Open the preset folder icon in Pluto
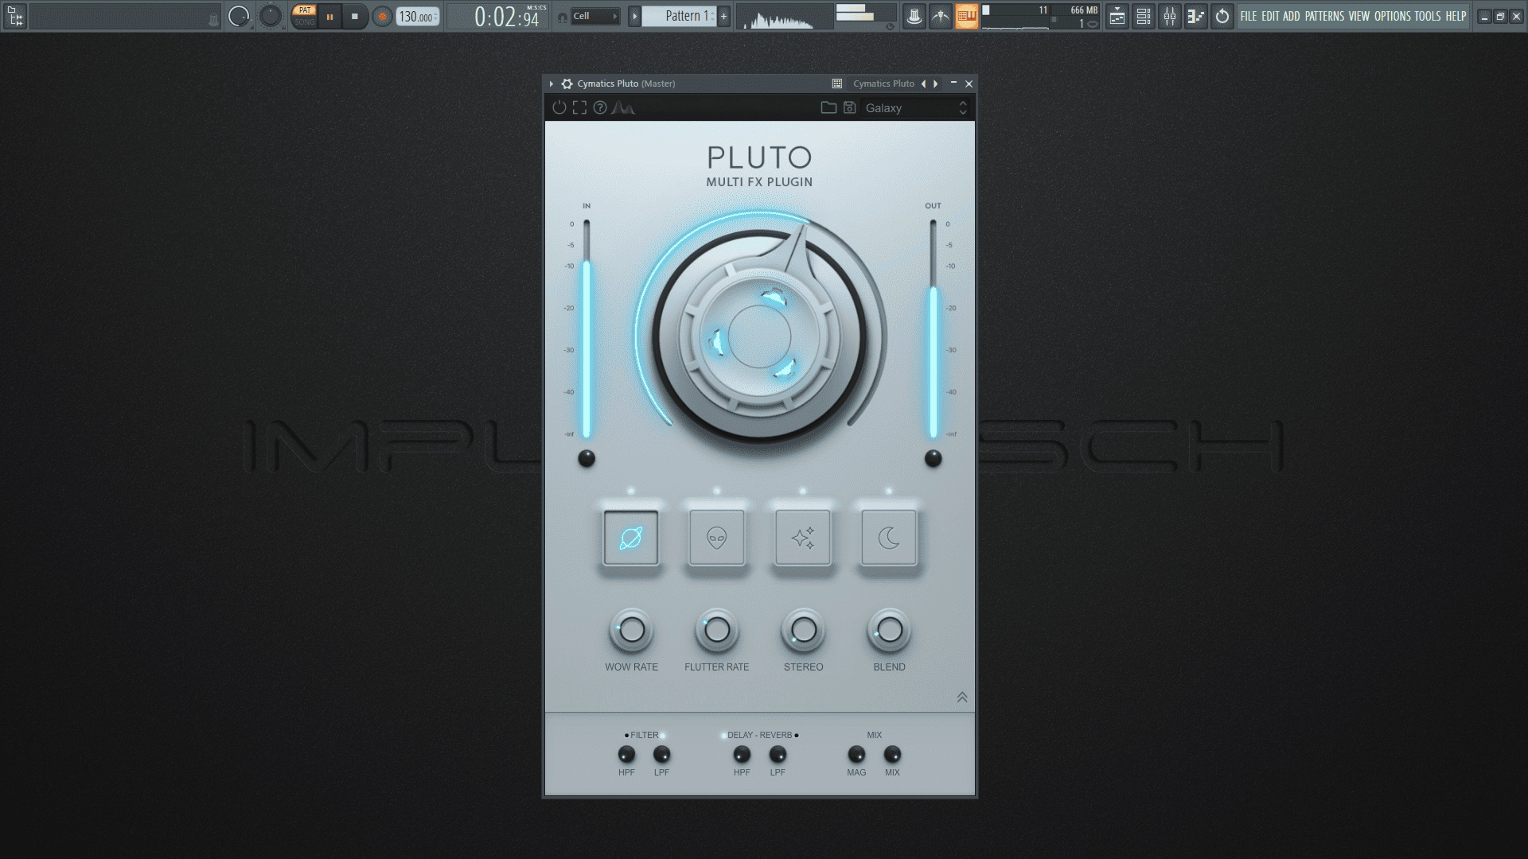Screen dimensions: 1528x859 pos(828,107)
